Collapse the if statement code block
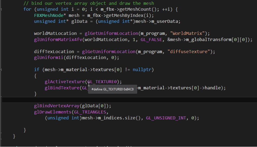The image size is (257, 147). click(1, 70)
